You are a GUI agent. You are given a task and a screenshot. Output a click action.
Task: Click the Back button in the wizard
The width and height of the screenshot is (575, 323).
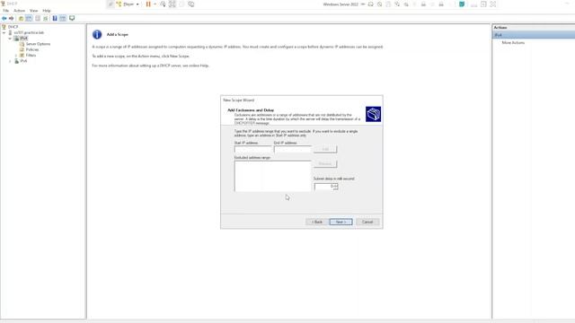tap(317, 222)
